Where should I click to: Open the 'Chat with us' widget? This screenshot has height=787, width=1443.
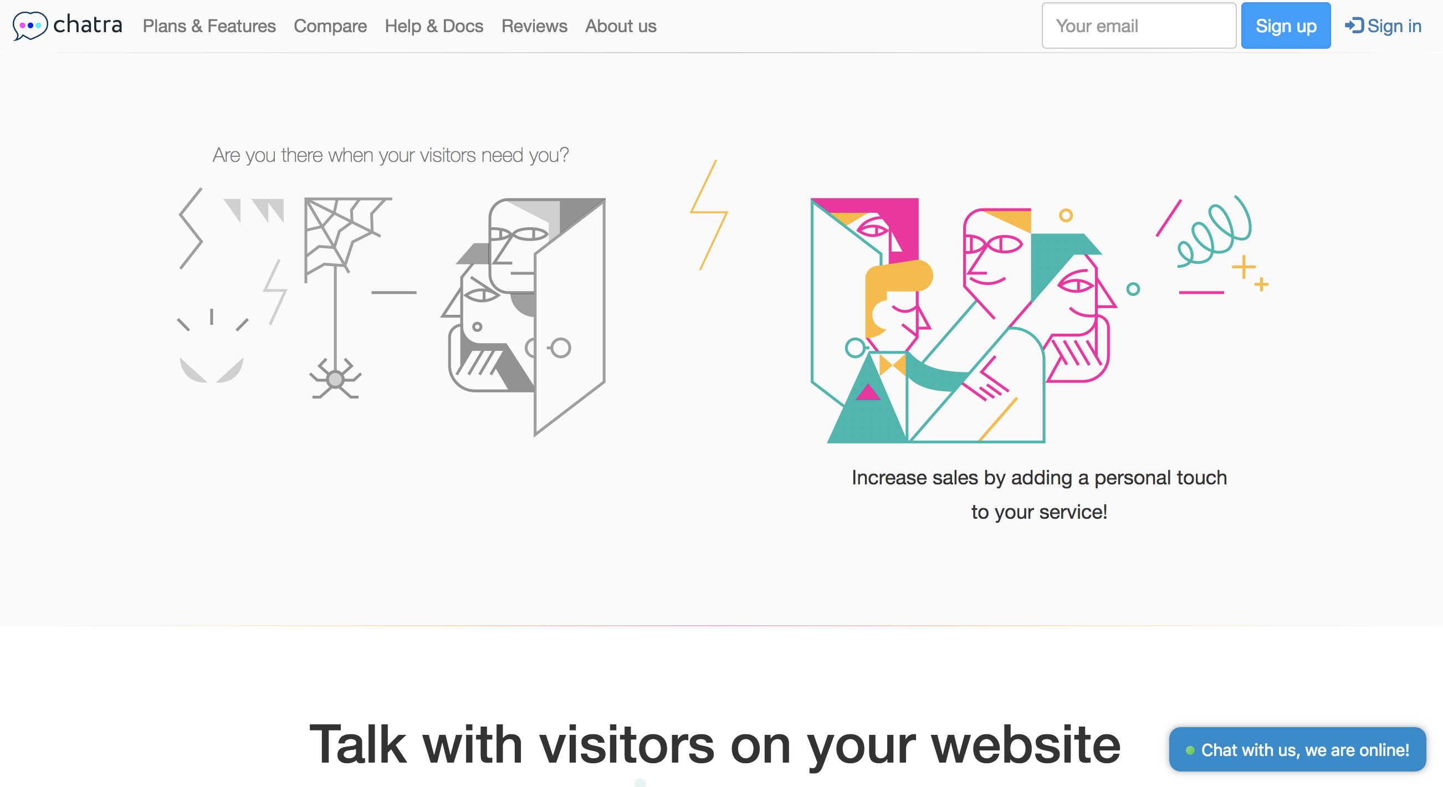(1297, 749)
